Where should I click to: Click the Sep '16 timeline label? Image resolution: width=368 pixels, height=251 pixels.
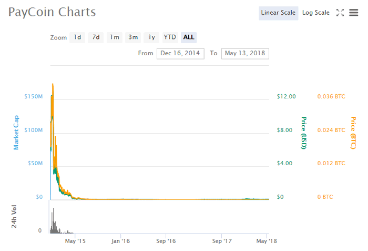pos(166,241)
